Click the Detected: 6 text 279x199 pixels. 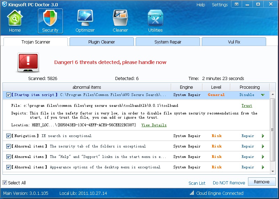point(127,79)
